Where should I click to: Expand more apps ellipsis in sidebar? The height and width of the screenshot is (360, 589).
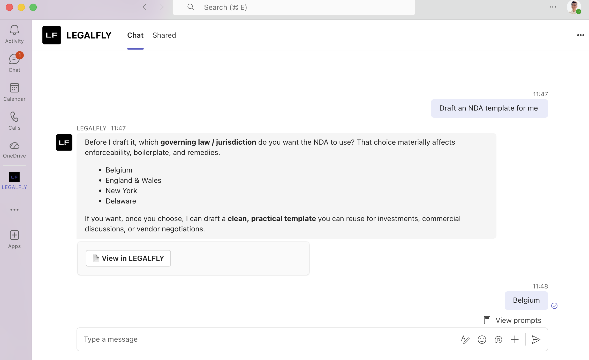(x=14, y=210)
